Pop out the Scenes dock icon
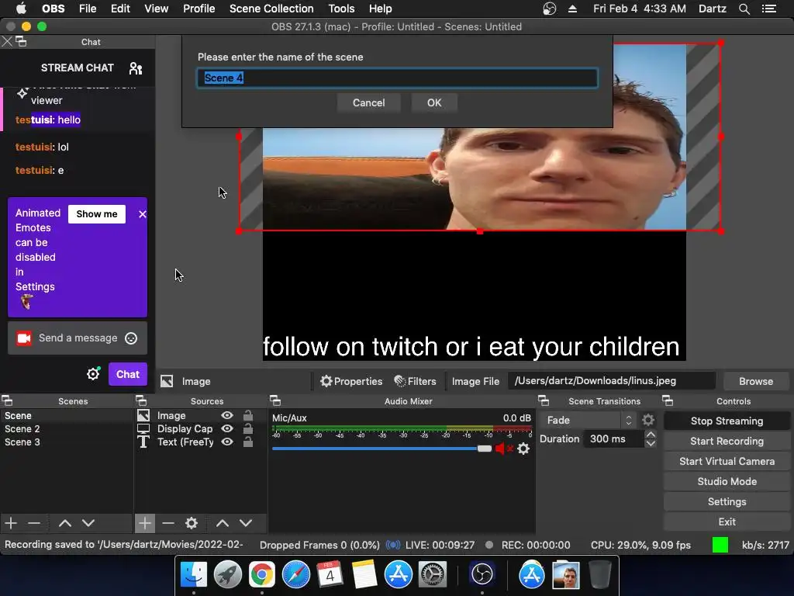 [8, 400]
